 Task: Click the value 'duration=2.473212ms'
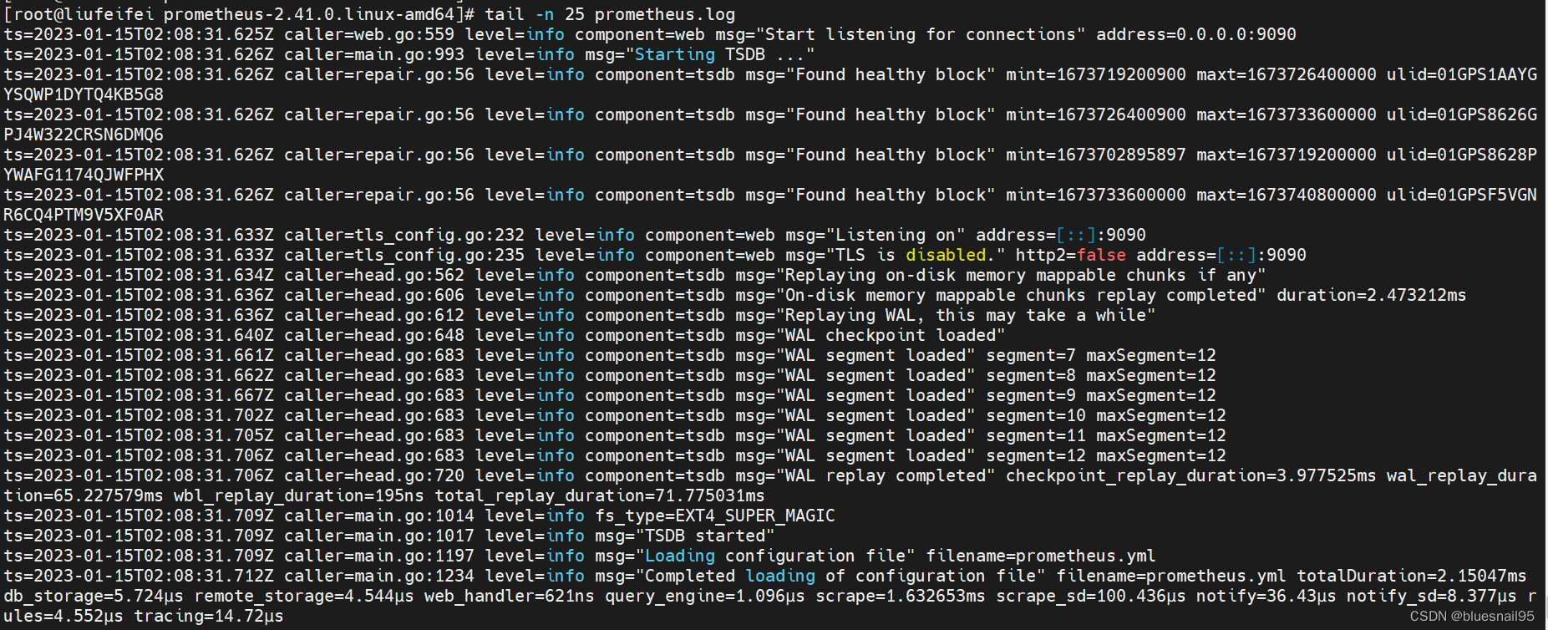(x=1371, y=295)
